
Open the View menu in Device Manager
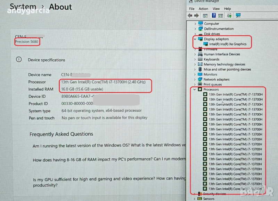pos(216,9)
